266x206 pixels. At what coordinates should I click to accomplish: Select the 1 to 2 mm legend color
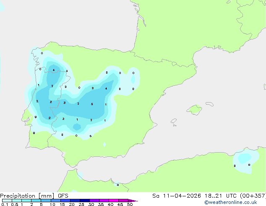[26, 201]
